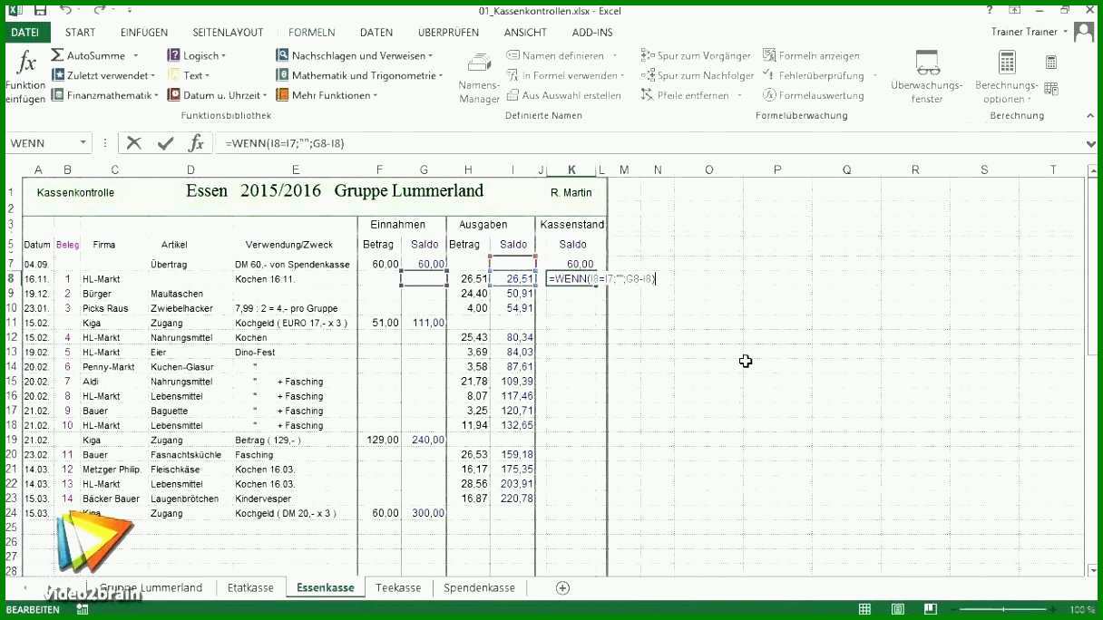Click the cell containing 300,00
1103x620 pixels.
click(425, 513)
